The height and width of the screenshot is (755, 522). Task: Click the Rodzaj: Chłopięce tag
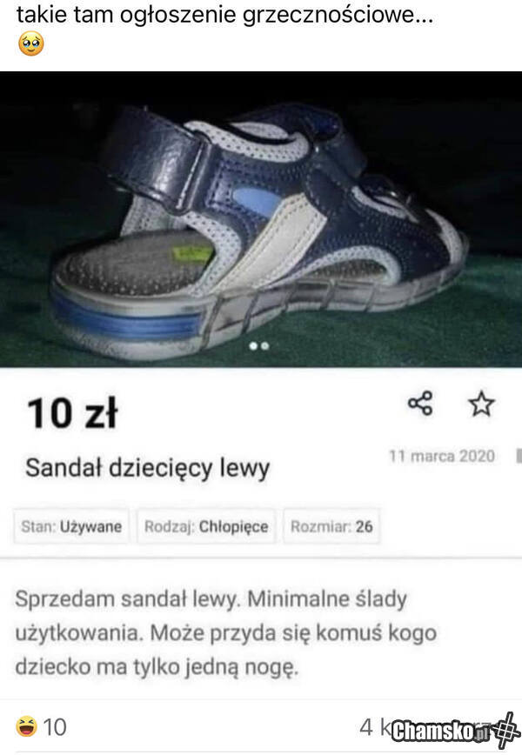(x=206, y=526)
